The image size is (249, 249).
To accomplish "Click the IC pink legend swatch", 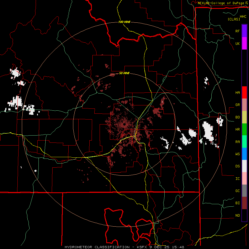I will [244, 178].
